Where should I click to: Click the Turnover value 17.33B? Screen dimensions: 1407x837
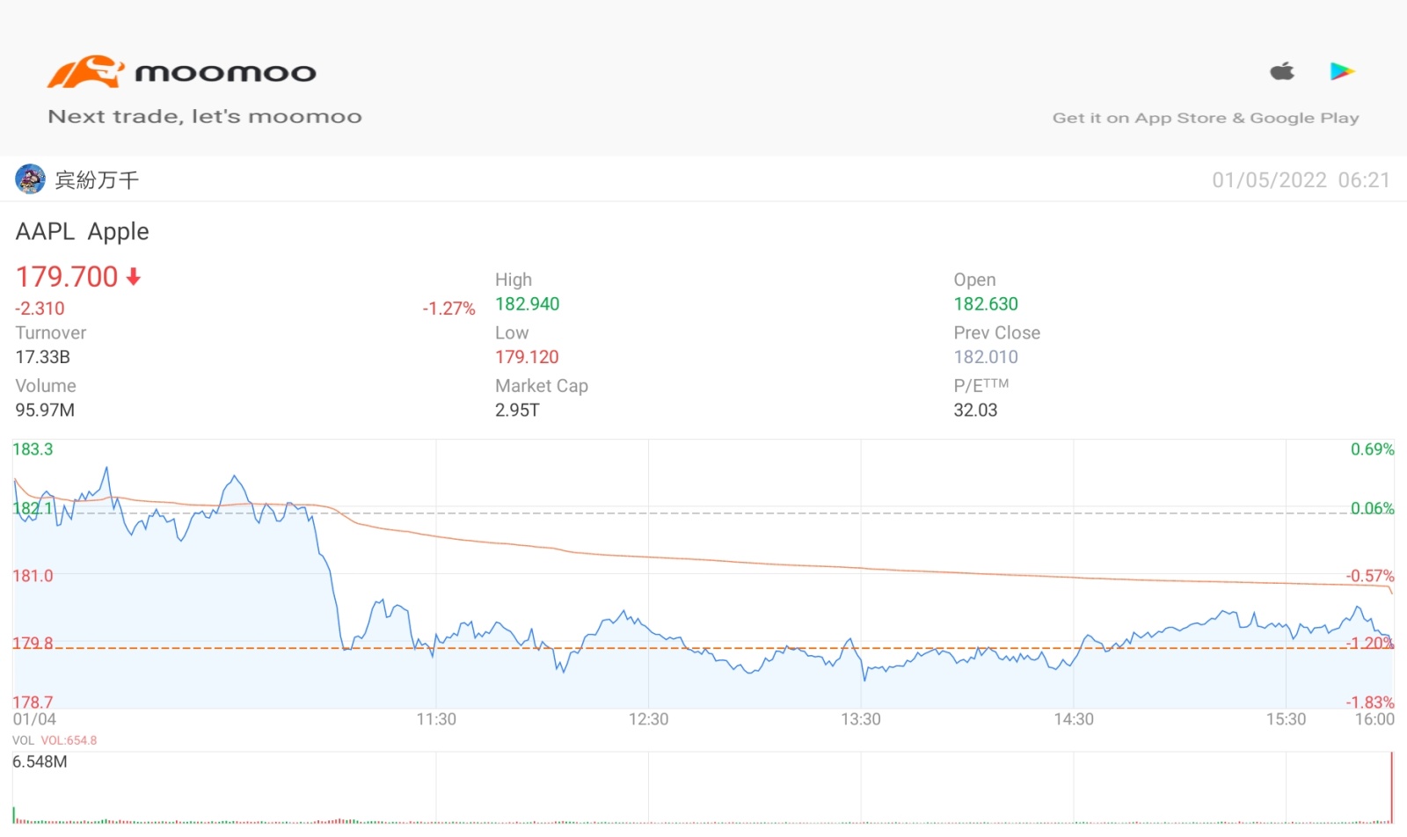pos(42,357)
